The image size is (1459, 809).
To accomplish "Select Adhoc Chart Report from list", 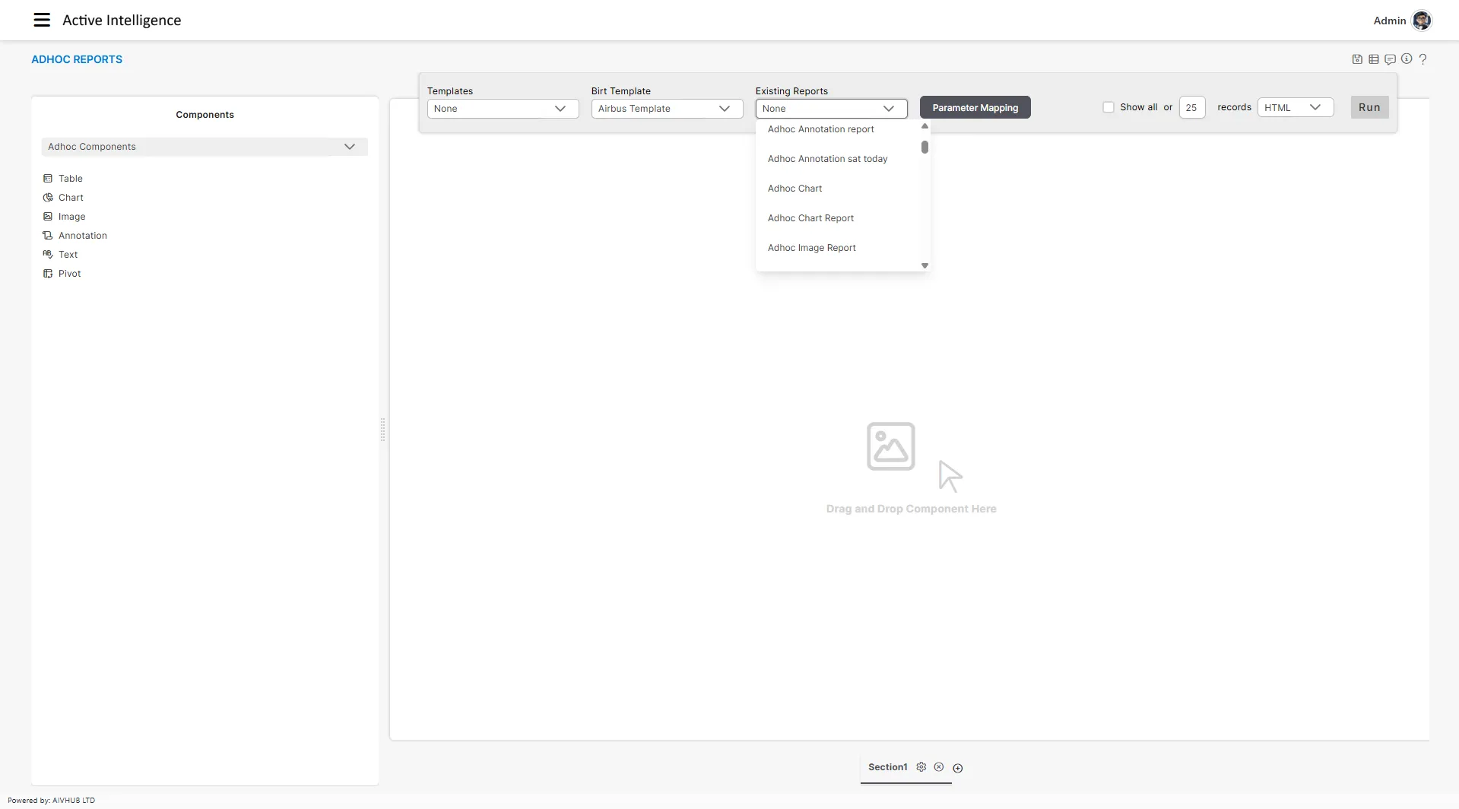I will coord(810,218).
